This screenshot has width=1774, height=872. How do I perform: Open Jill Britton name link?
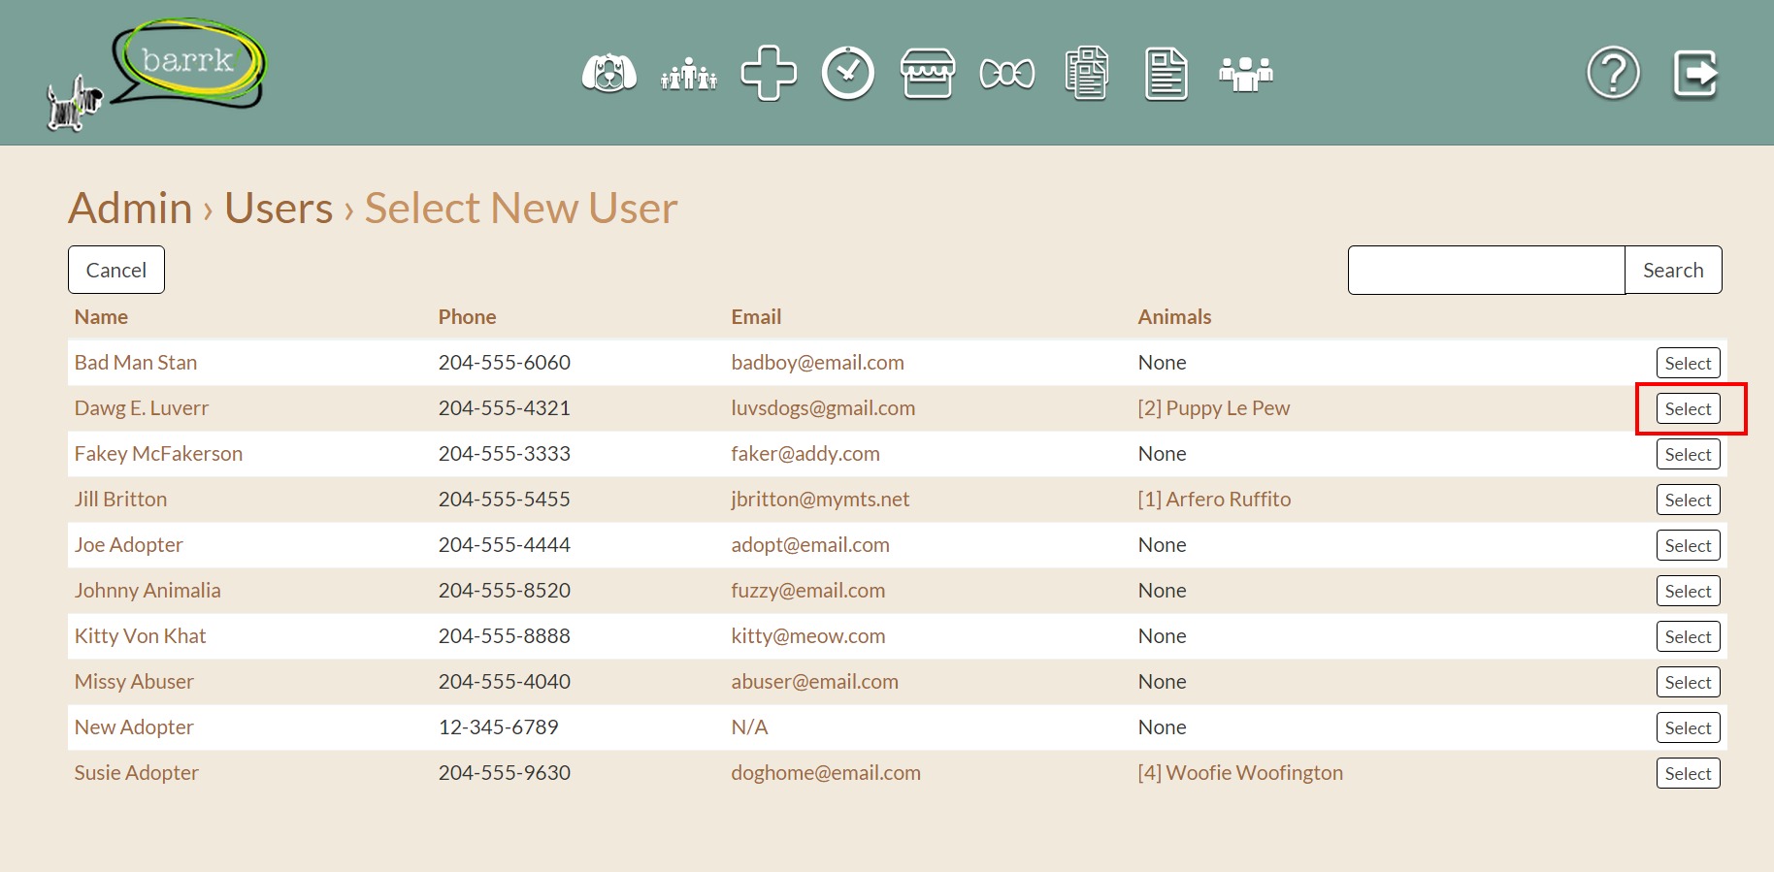(x=120, y=500)
